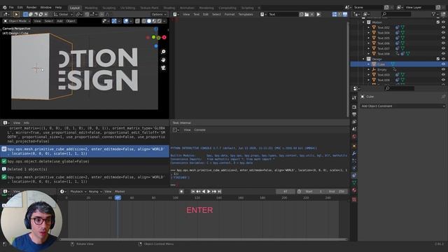Toggle the camera view icon in viewport
The width and height of the screenshot is (448, 252).
coord(163,68)
